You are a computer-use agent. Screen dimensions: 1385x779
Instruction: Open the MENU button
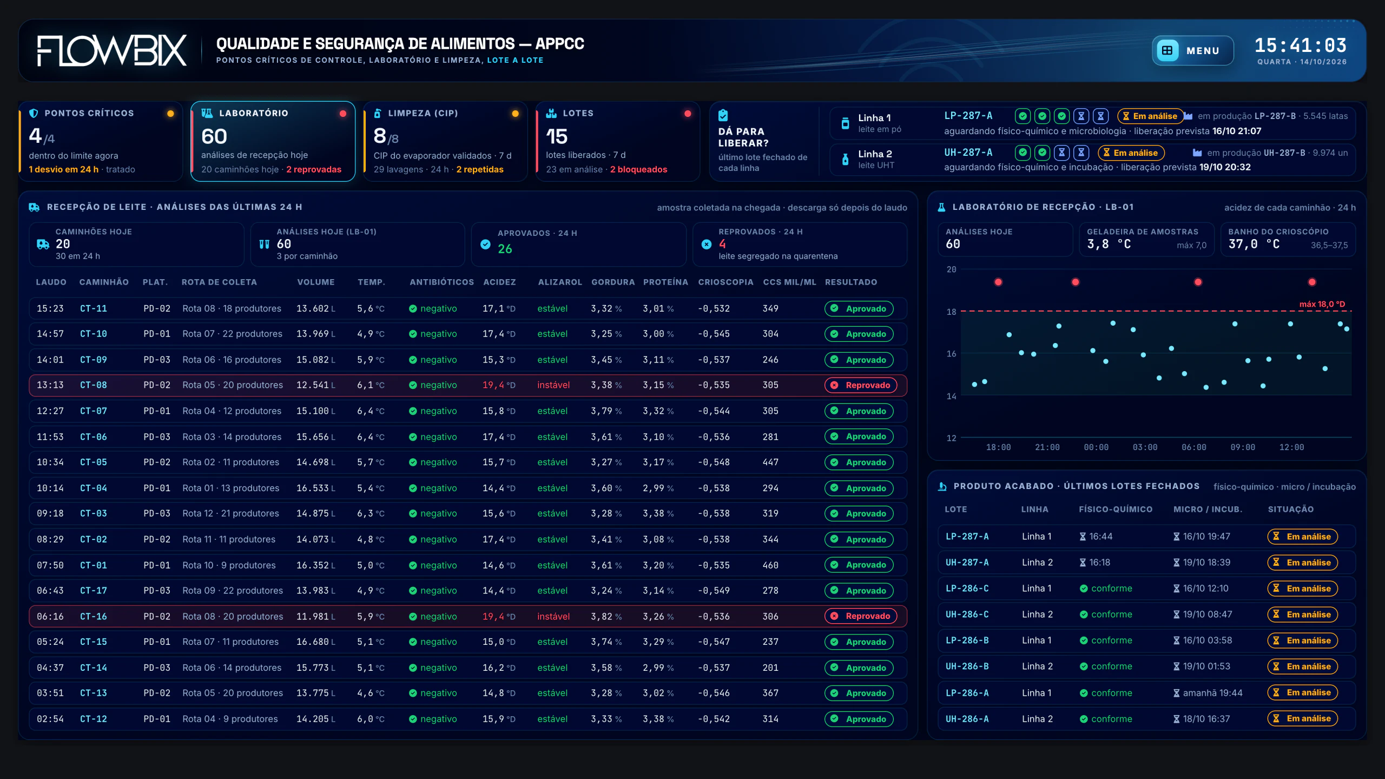pos(1192,50)
